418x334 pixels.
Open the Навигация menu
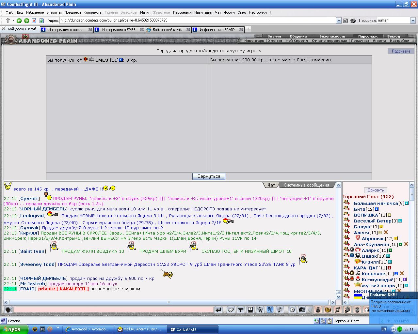pyautogui.click(x=203, y=12)
